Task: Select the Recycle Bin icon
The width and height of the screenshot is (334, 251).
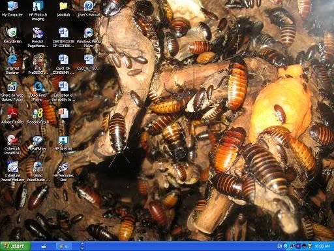Action: click(12, 35)
